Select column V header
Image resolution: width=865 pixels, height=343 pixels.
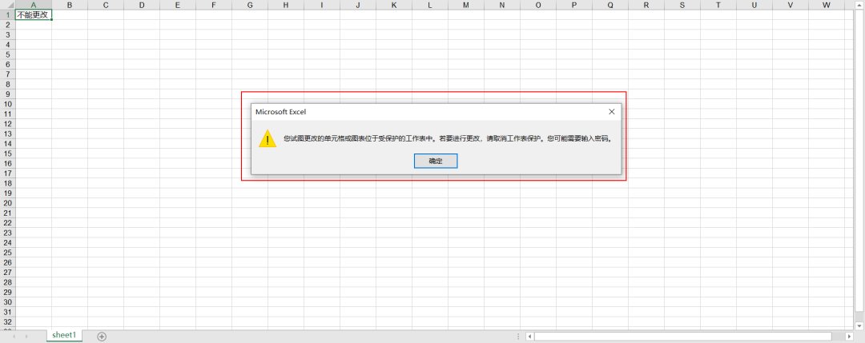(791, 5)
